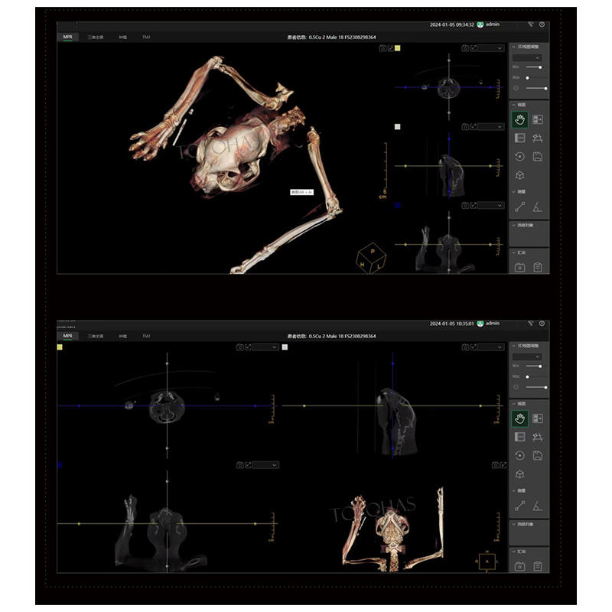Open the 3D preset dropdown in top window sidebar
Image resolution: width=612 pixels, height=612 pixels.
pos(527,58)
